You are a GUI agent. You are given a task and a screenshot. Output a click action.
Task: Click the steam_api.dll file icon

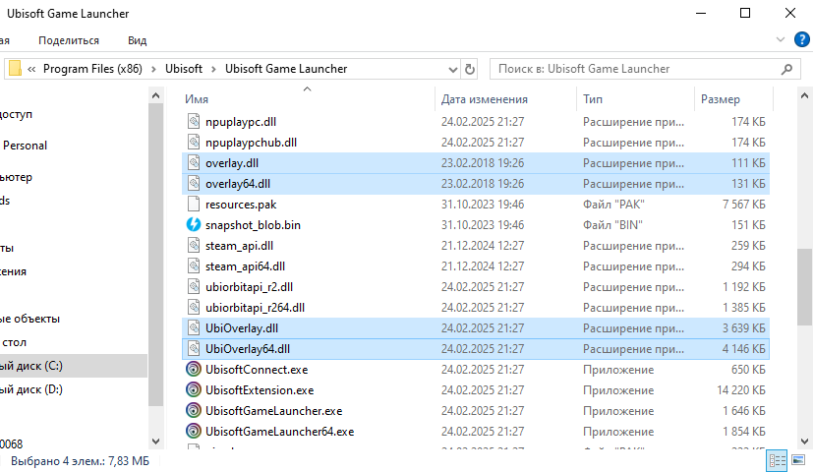(194, 246)
